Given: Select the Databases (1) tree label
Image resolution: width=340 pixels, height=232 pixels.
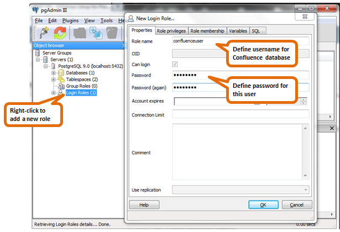Looking at the screenshot, I should [80, 73].
